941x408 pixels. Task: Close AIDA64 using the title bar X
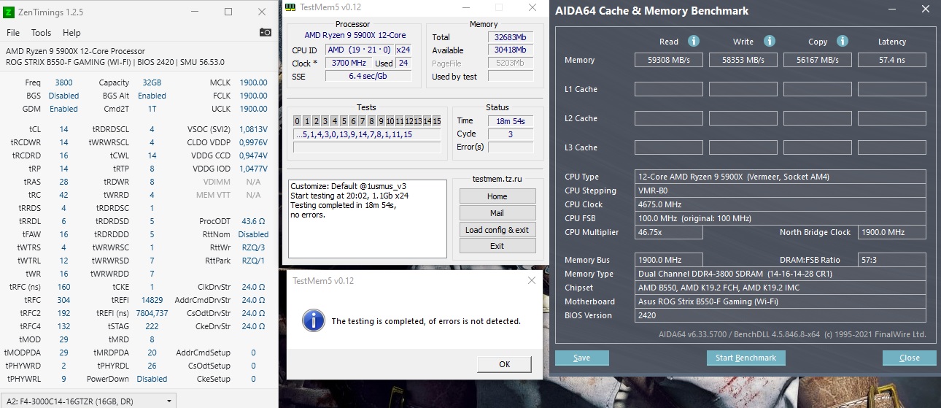tap(926, 10)
